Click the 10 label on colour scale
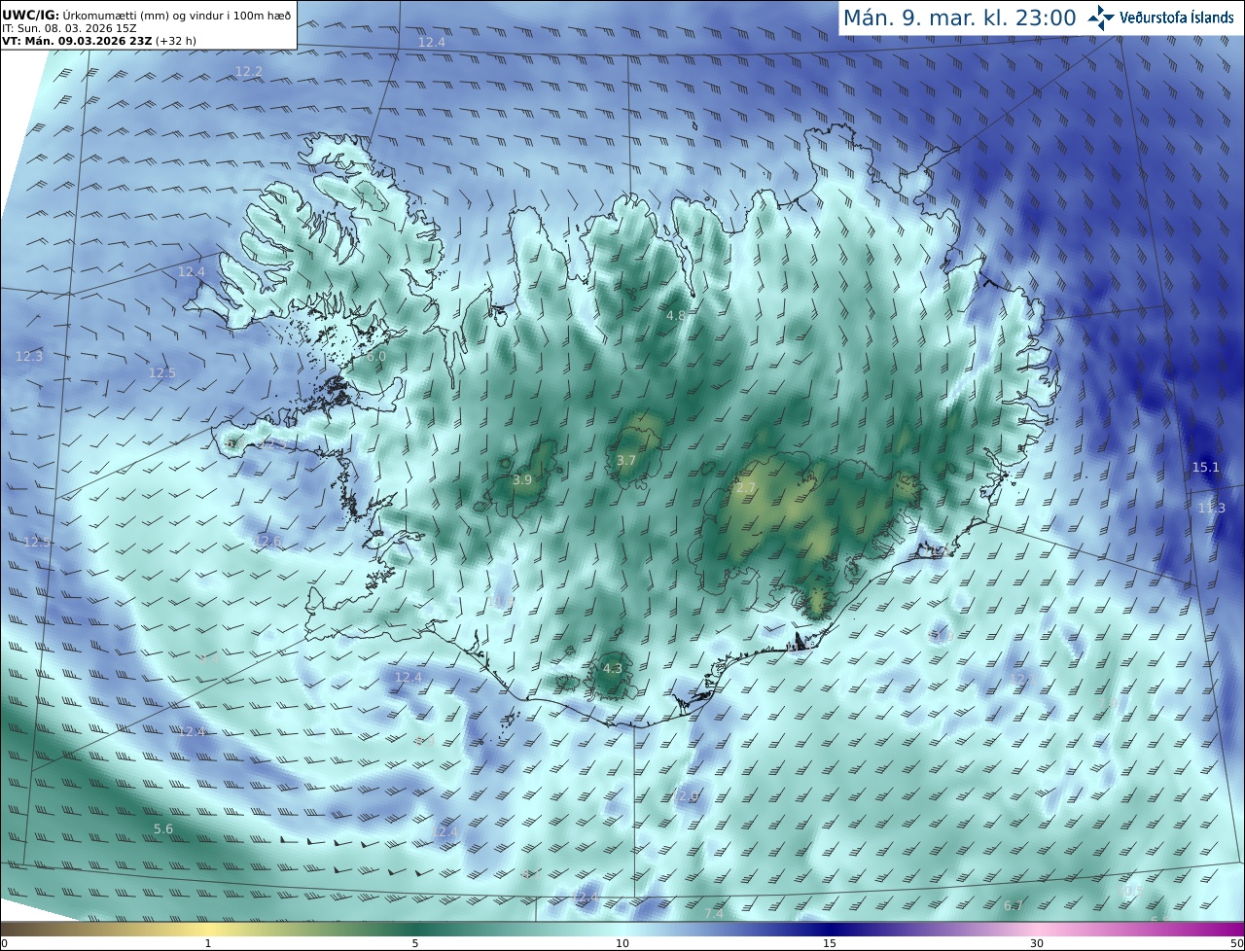The width and height of the screenshot is (1245, 951). click(x=622, y=943)
